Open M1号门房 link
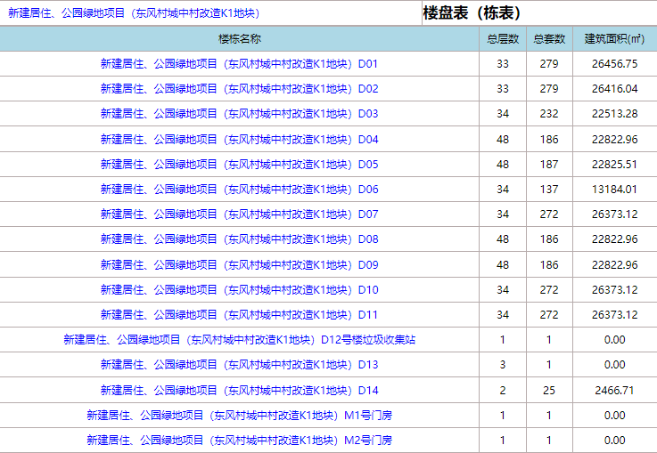The height and width of the screenshot is (453, 657). [x=239, y=416]
